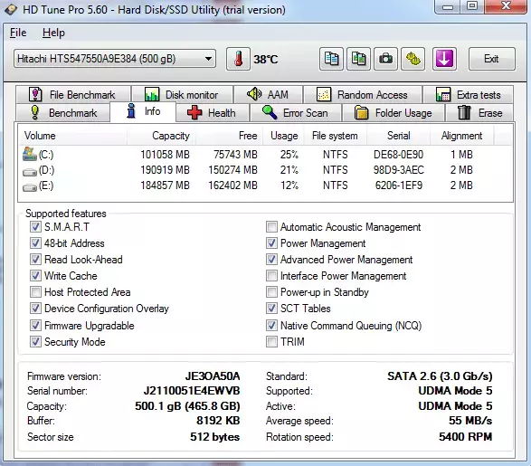Click the Usage column header
This screenshot has height=466, width=531.
click(283, 136)
